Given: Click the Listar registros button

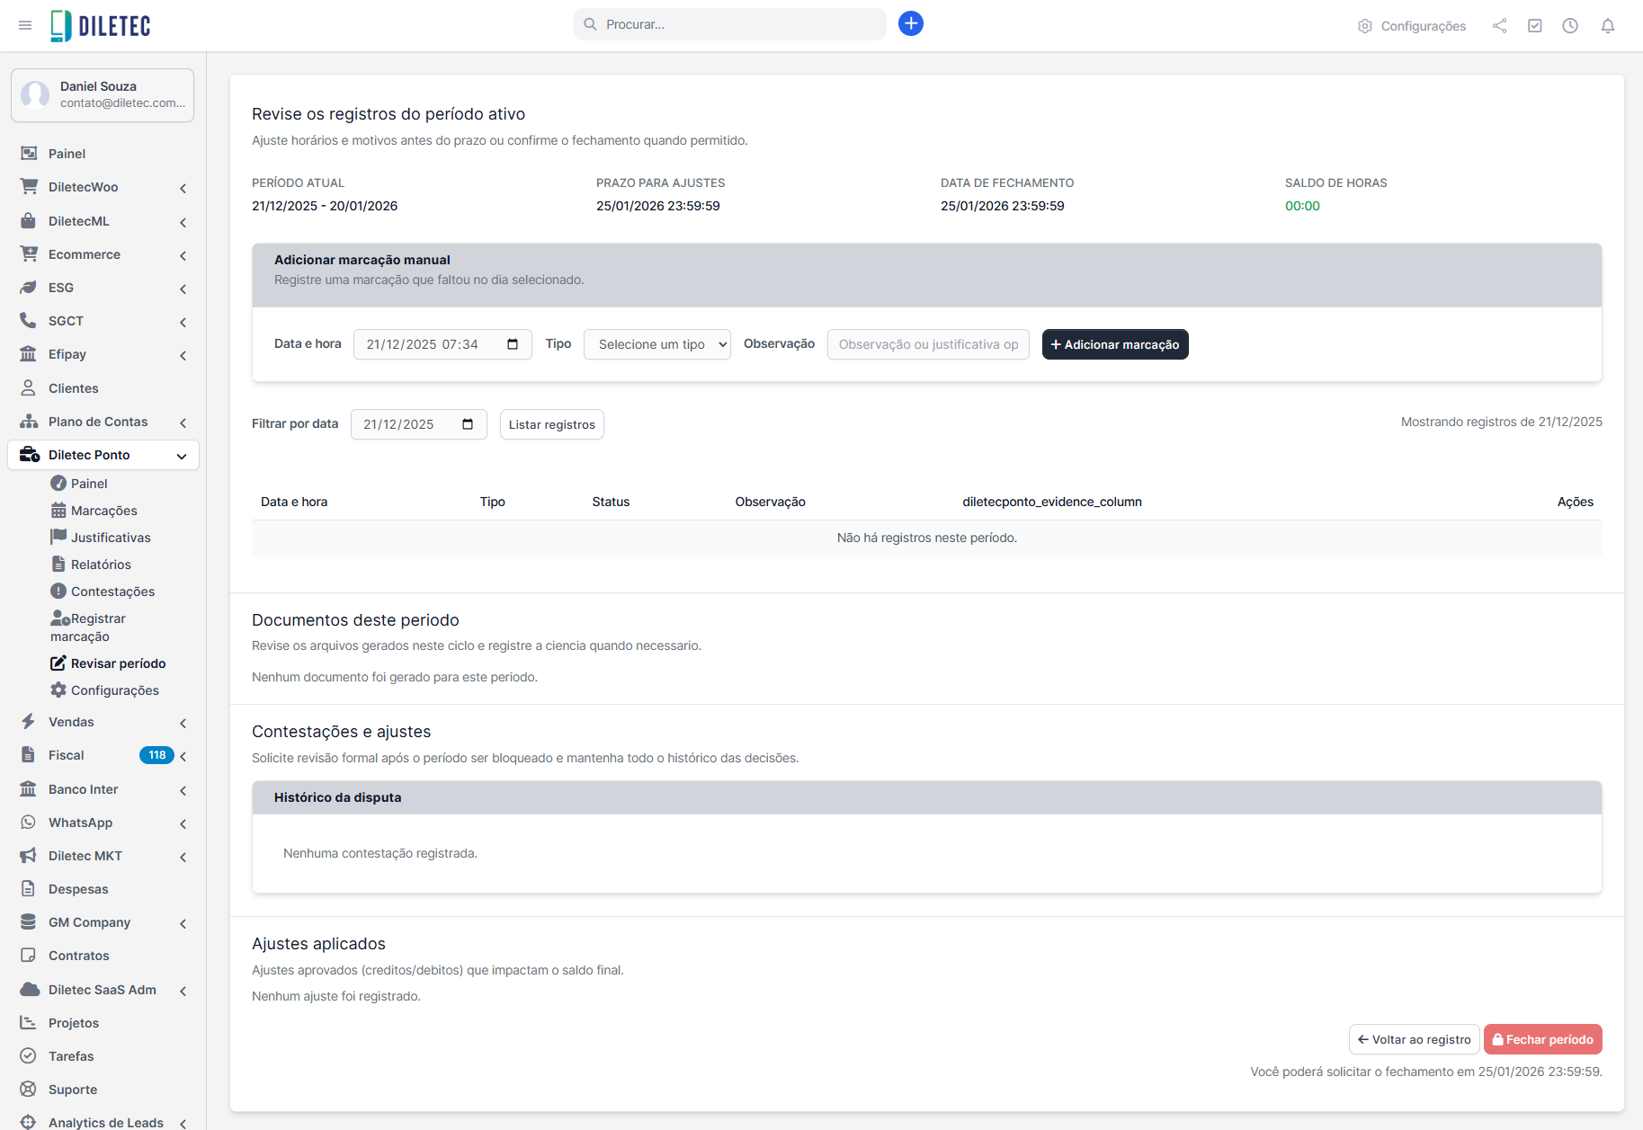Looking at the screenshot, I should pos(551,424).
